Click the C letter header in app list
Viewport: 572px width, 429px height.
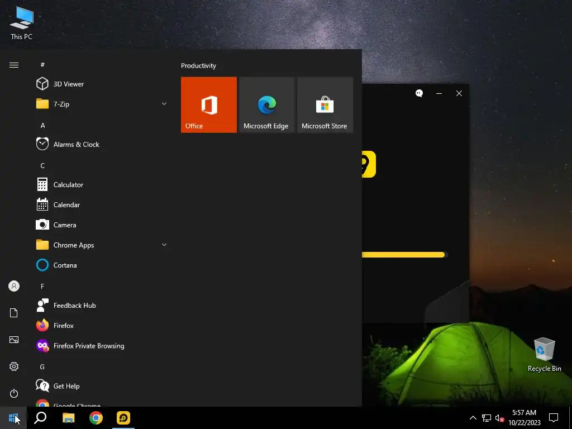[42, 165]
